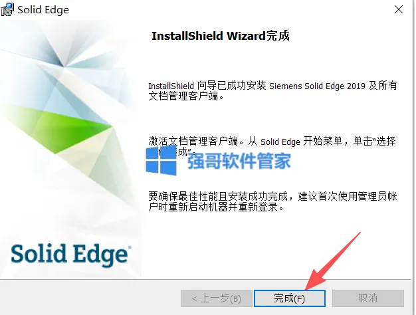Click the disabled 取消 cancel button
This screenshot has height=315, width=416.
[x=368, y=298]
